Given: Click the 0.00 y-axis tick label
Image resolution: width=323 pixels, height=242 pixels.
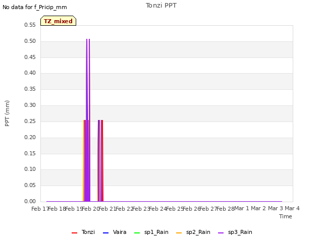Looking at the screenshot, I should (30, 201).
